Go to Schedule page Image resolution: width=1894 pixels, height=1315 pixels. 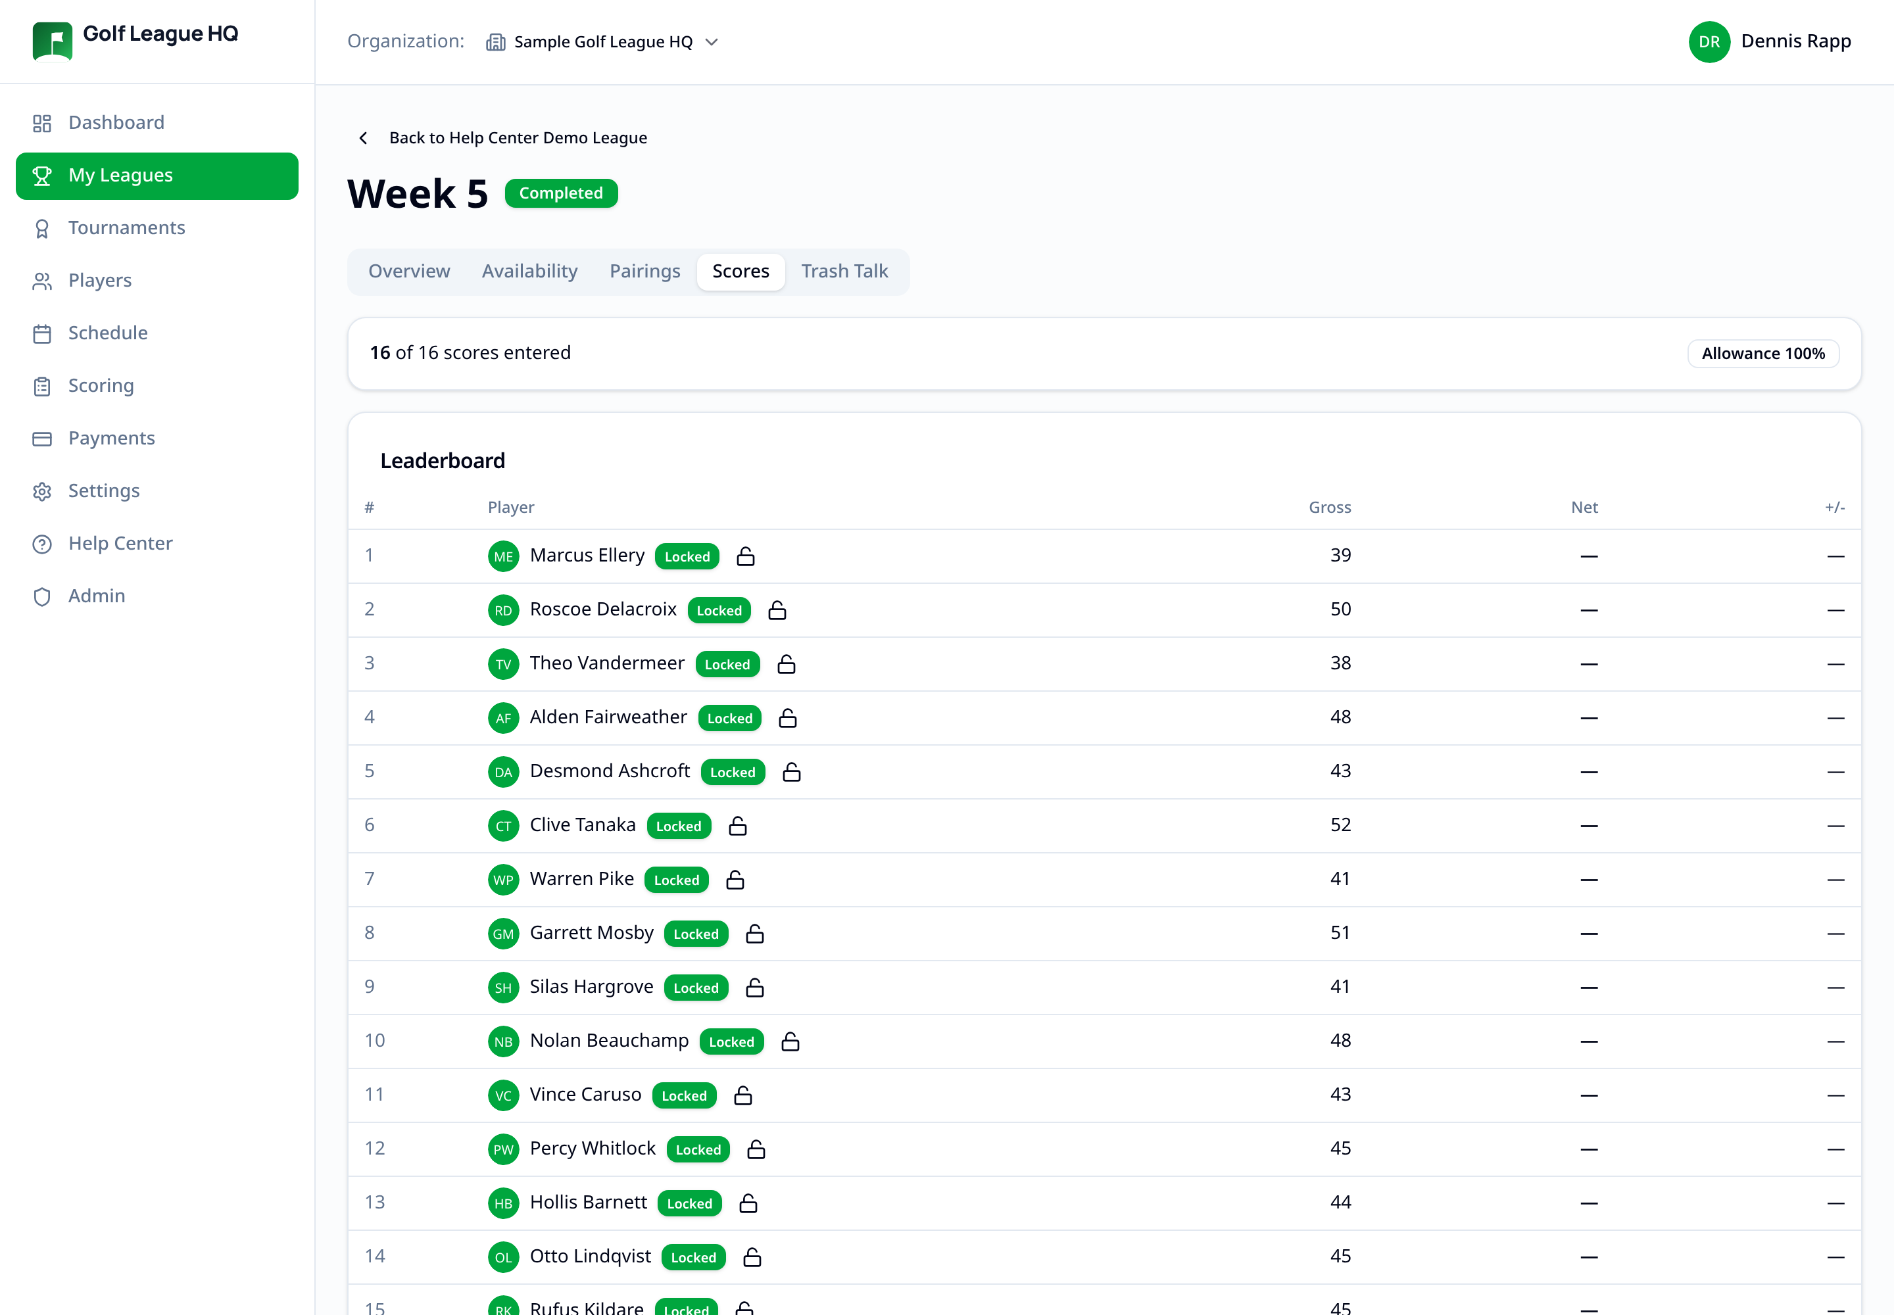(157, 334)
